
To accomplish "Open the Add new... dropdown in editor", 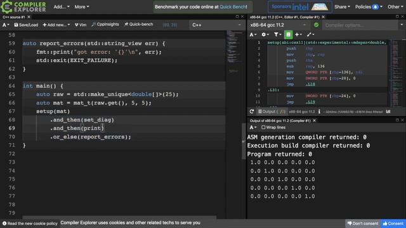I will tap(56, 25).
